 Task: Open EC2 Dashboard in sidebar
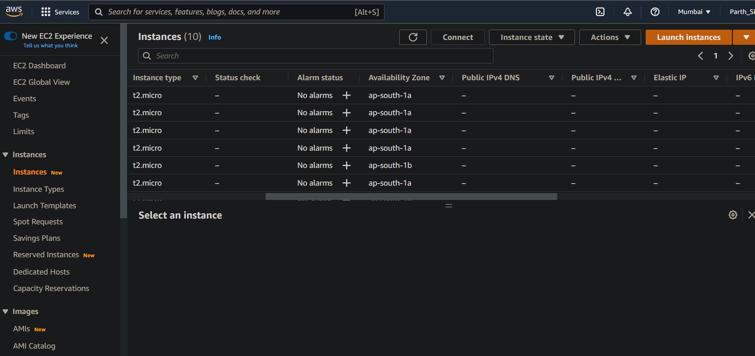pyautogui.click(x=39, y=66)
